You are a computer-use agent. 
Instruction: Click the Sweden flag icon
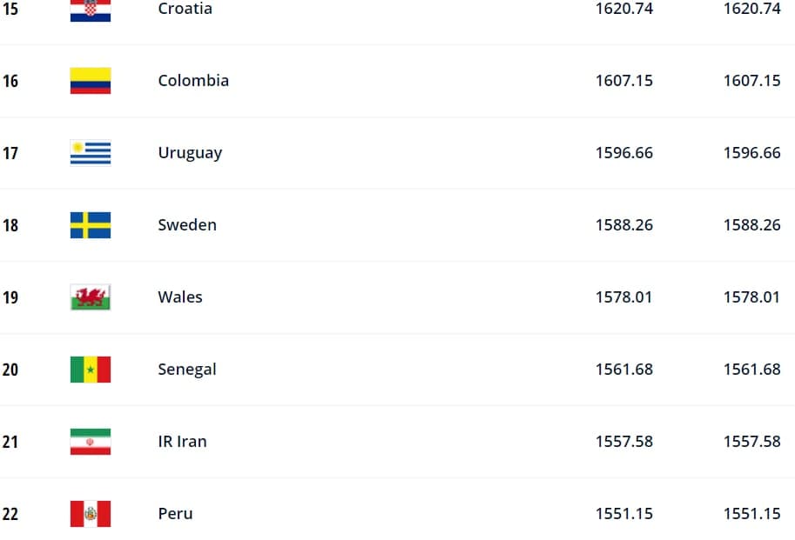tap(91, 225)
